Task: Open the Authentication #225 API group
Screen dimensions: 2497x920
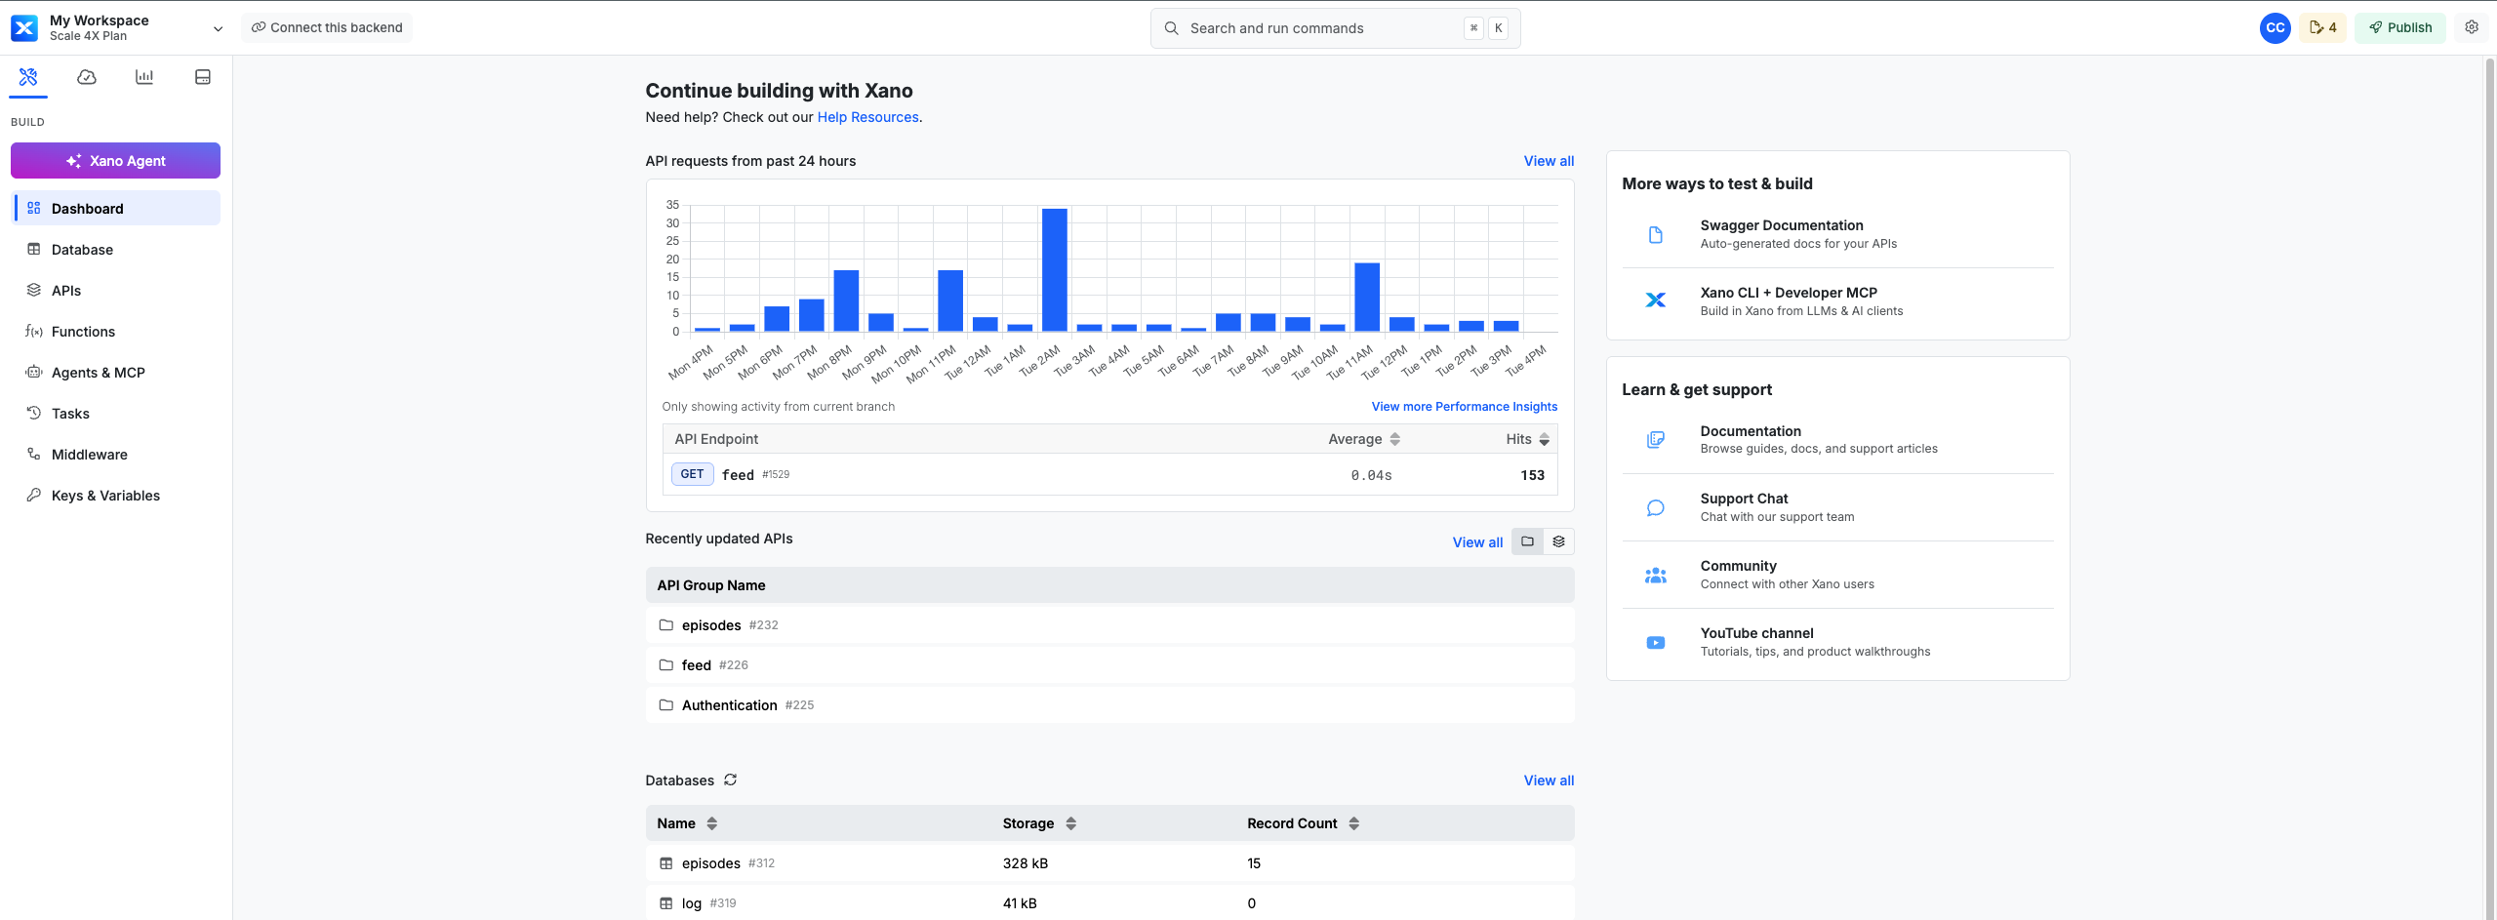Action: (1110, 705)
